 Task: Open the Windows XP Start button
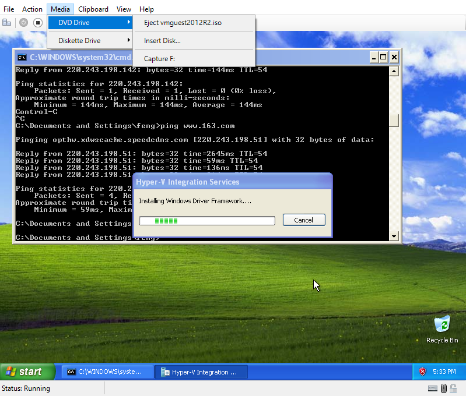point(27,372)
